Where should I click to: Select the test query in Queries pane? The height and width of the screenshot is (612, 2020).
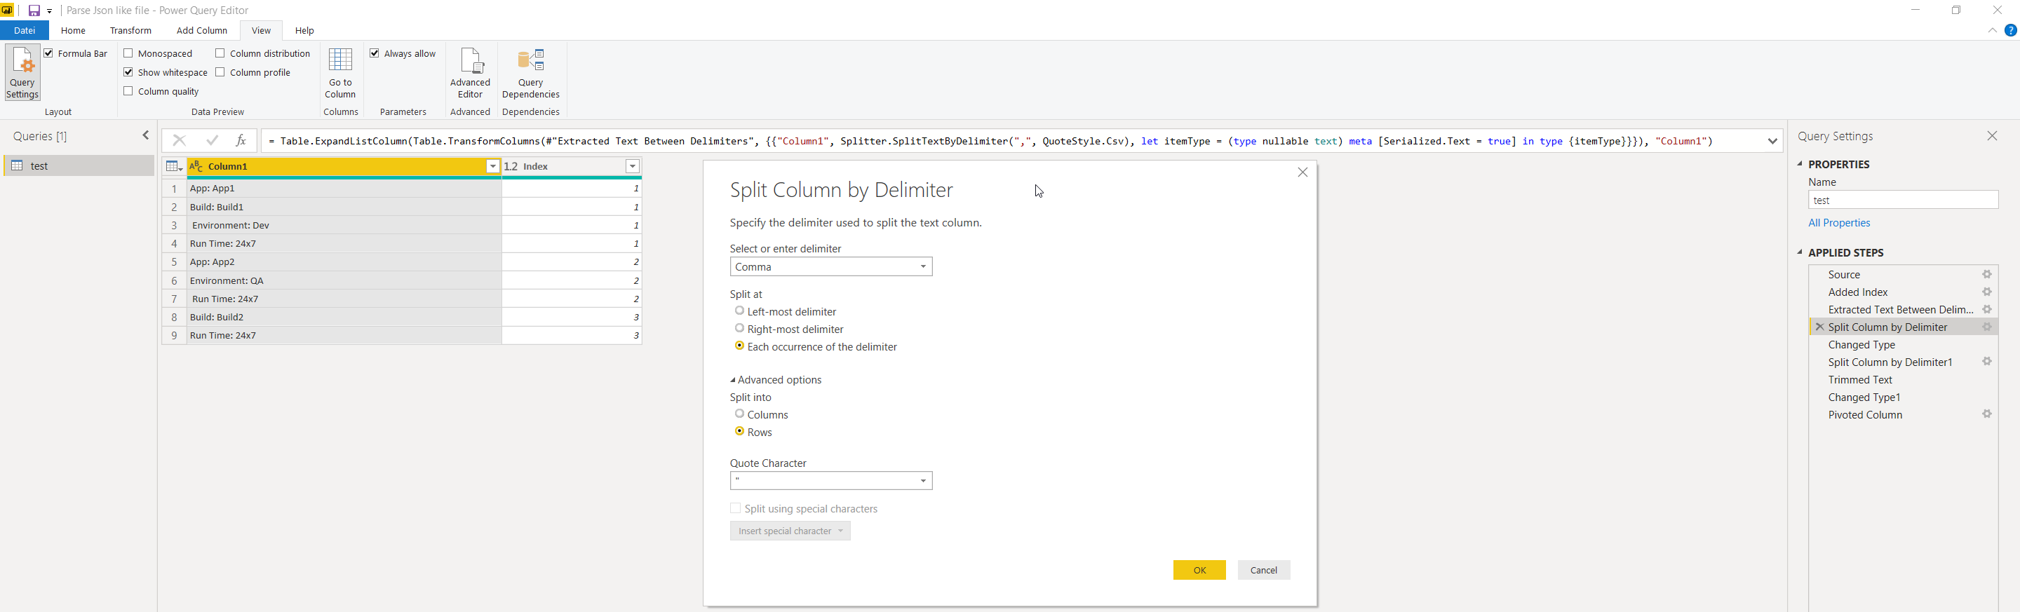[79, 165]
